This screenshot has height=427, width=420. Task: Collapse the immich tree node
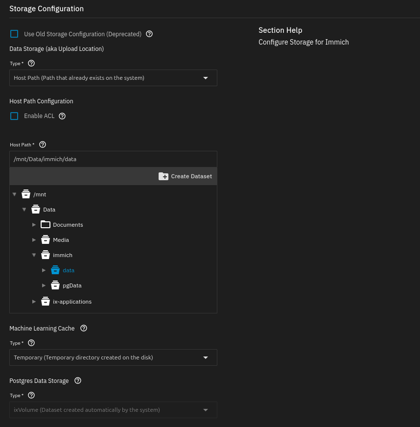click(34, 255)
